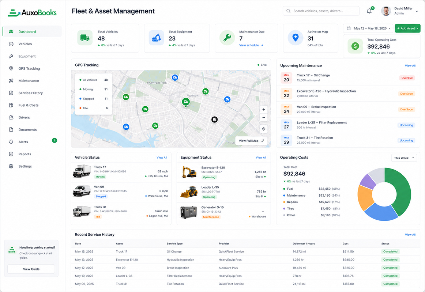Click View Full Map button
The image size is (425, 292).
coord(251,141)
